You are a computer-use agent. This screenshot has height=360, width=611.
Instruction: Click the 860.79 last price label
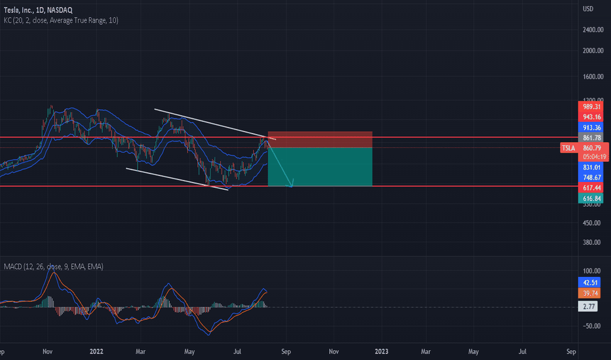(591, 148)
